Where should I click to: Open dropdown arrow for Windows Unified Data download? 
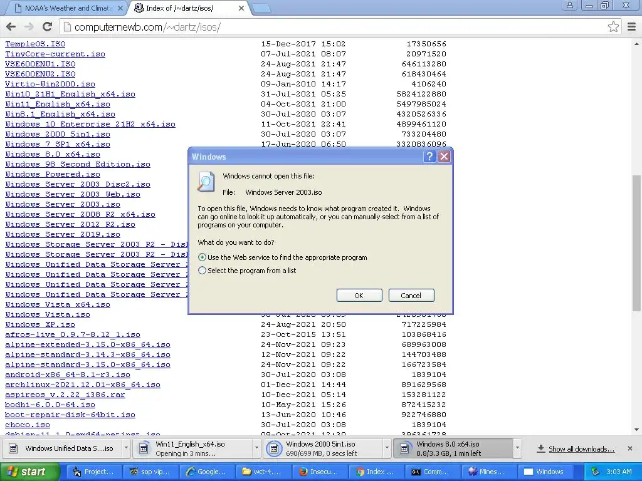pos(126,448)
